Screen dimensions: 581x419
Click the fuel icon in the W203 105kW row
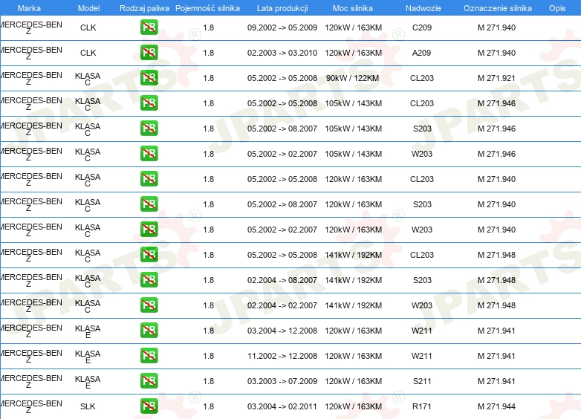(149, 153)
